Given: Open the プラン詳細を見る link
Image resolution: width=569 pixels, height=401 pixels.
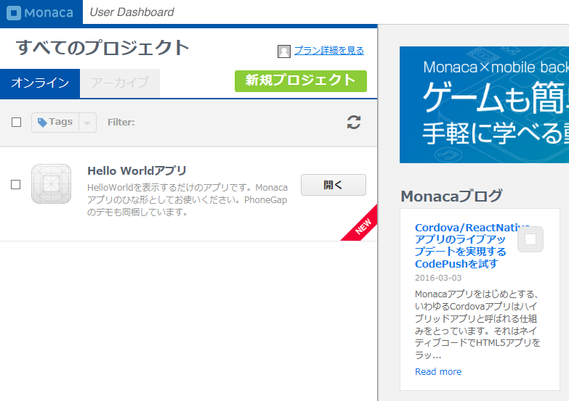Looking at the screenshot, I should [x=328, y=51].
